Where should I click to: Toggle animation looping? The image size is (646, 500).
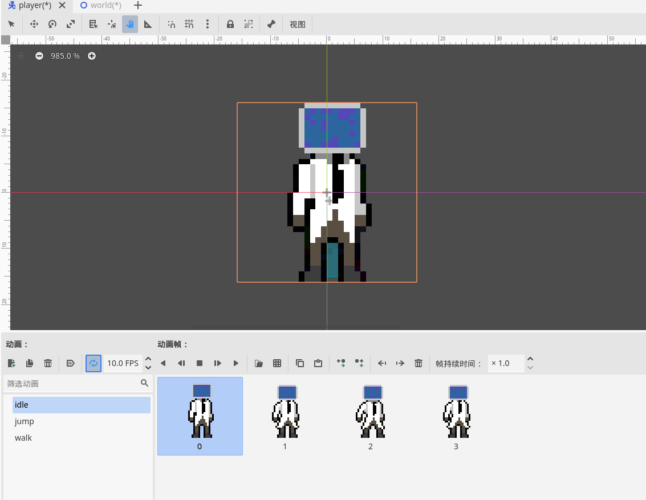[x=94, y=363]
